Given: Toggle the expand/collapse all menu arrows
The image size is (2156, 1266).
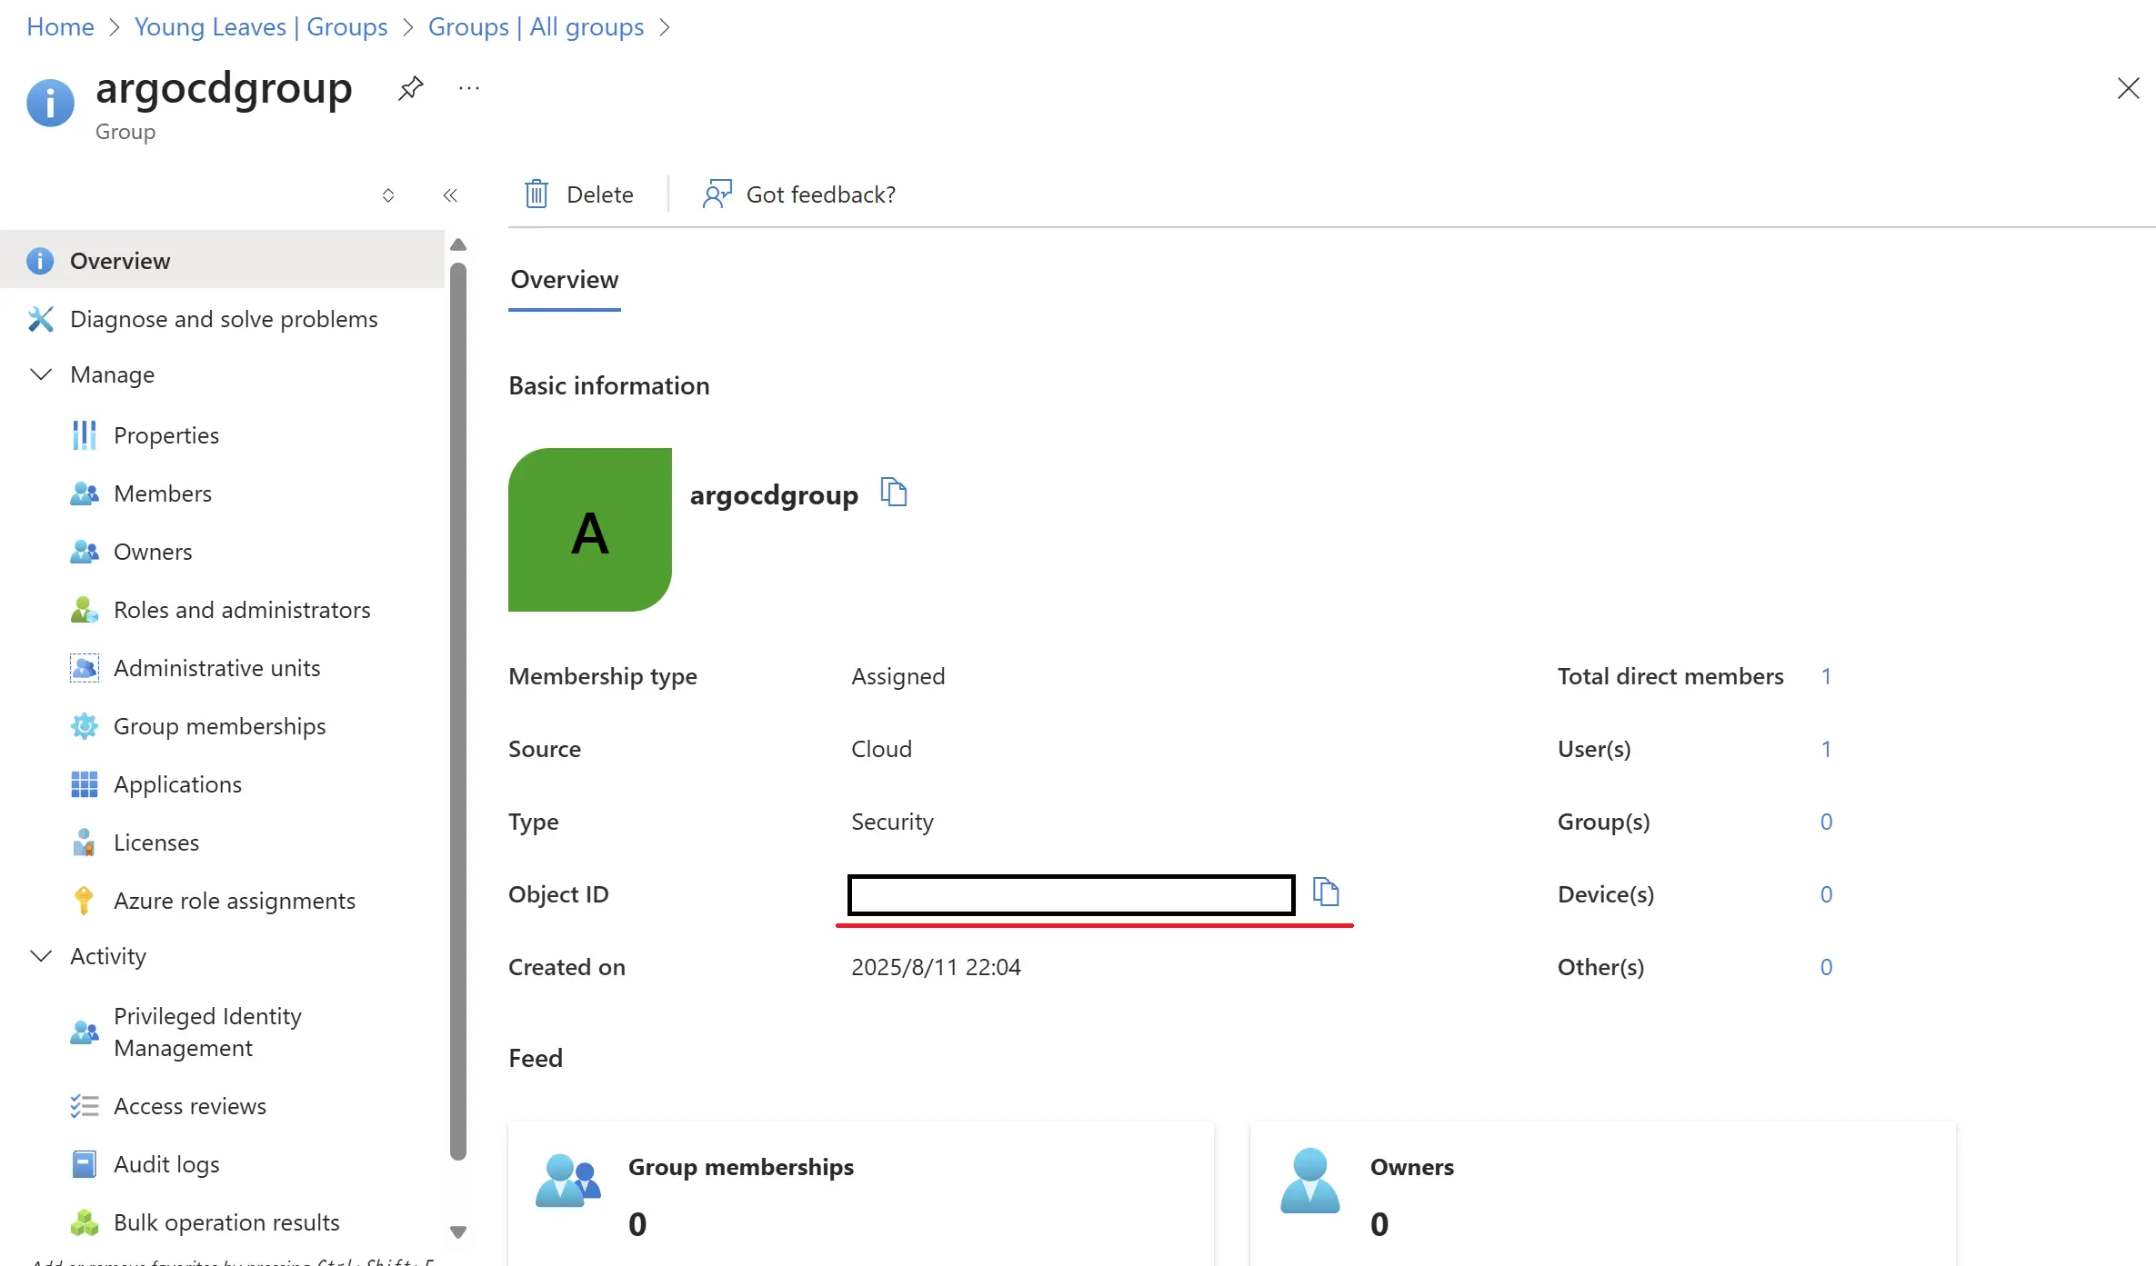Looking at the screenshot, I should [x=388, y=194].
